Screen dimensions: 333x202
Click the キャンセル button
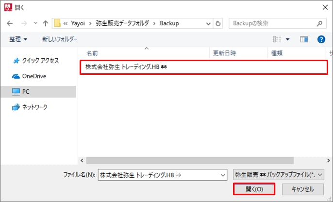click(x=302, y=189)
